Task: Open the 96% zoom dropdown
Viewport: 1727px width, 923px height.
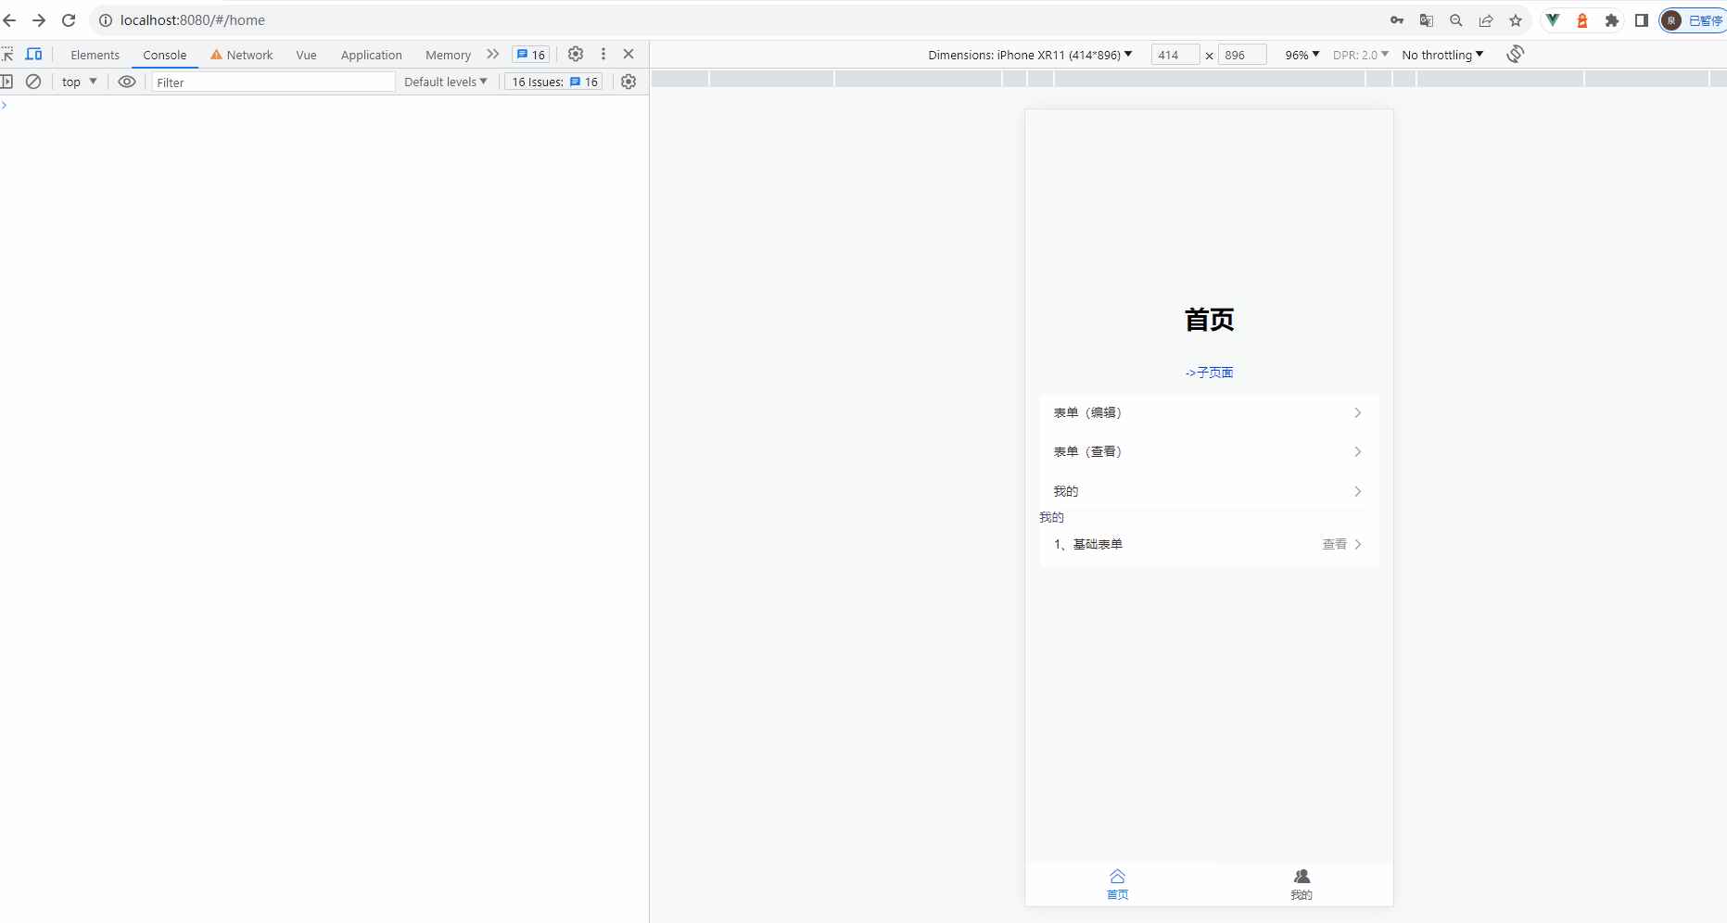Action: pos(1302,55)
